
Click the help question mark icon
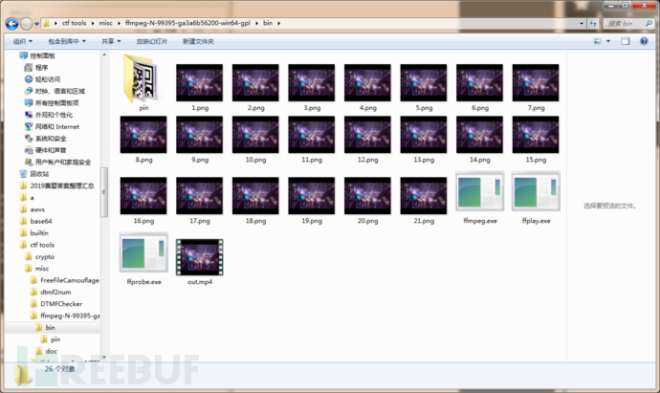644,41
